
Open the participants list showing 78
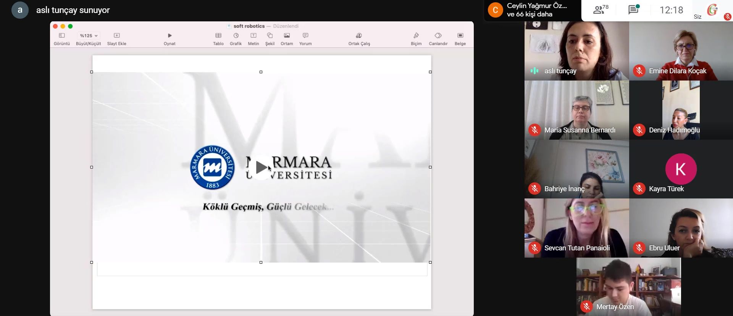[601, 10]
